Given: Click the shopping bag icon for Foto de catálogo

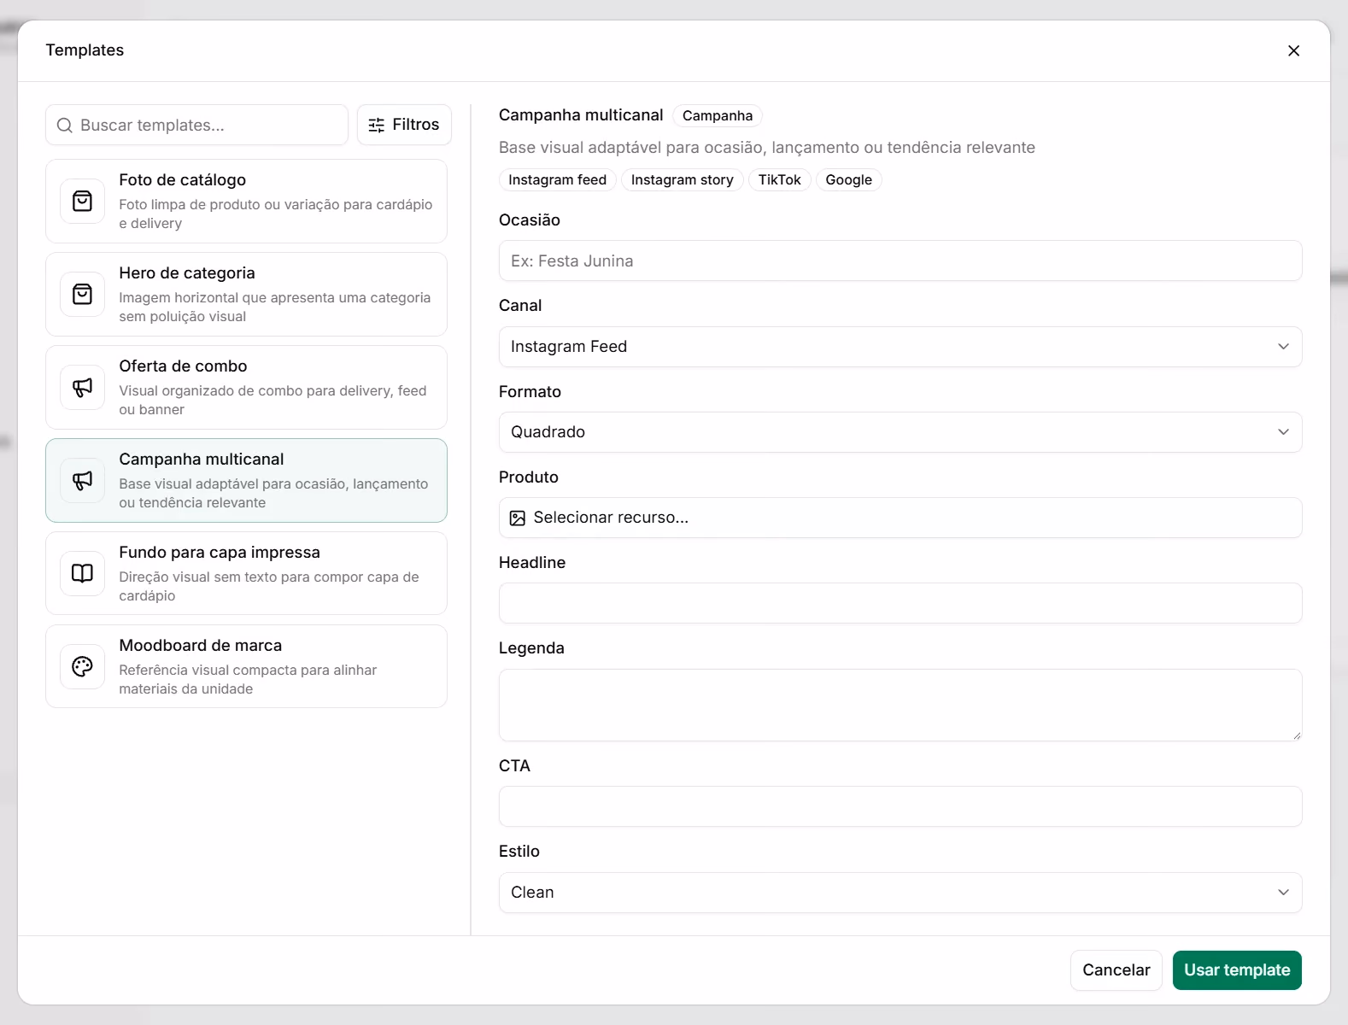Looking at the screenshot, I should (82, 202).
